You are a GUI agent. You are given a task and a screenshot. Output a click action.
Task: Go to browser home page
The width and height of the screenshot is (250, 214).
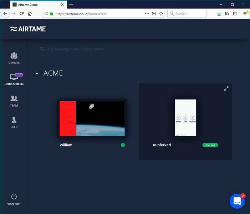[x=30, y=14]
